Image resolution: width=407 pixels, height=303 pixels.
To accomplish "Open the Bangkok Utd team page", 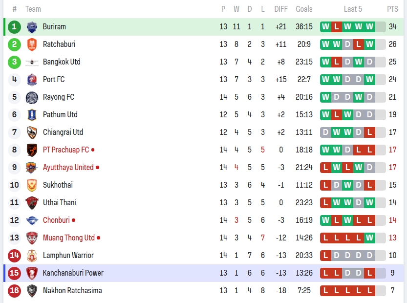I will [62, 62].
